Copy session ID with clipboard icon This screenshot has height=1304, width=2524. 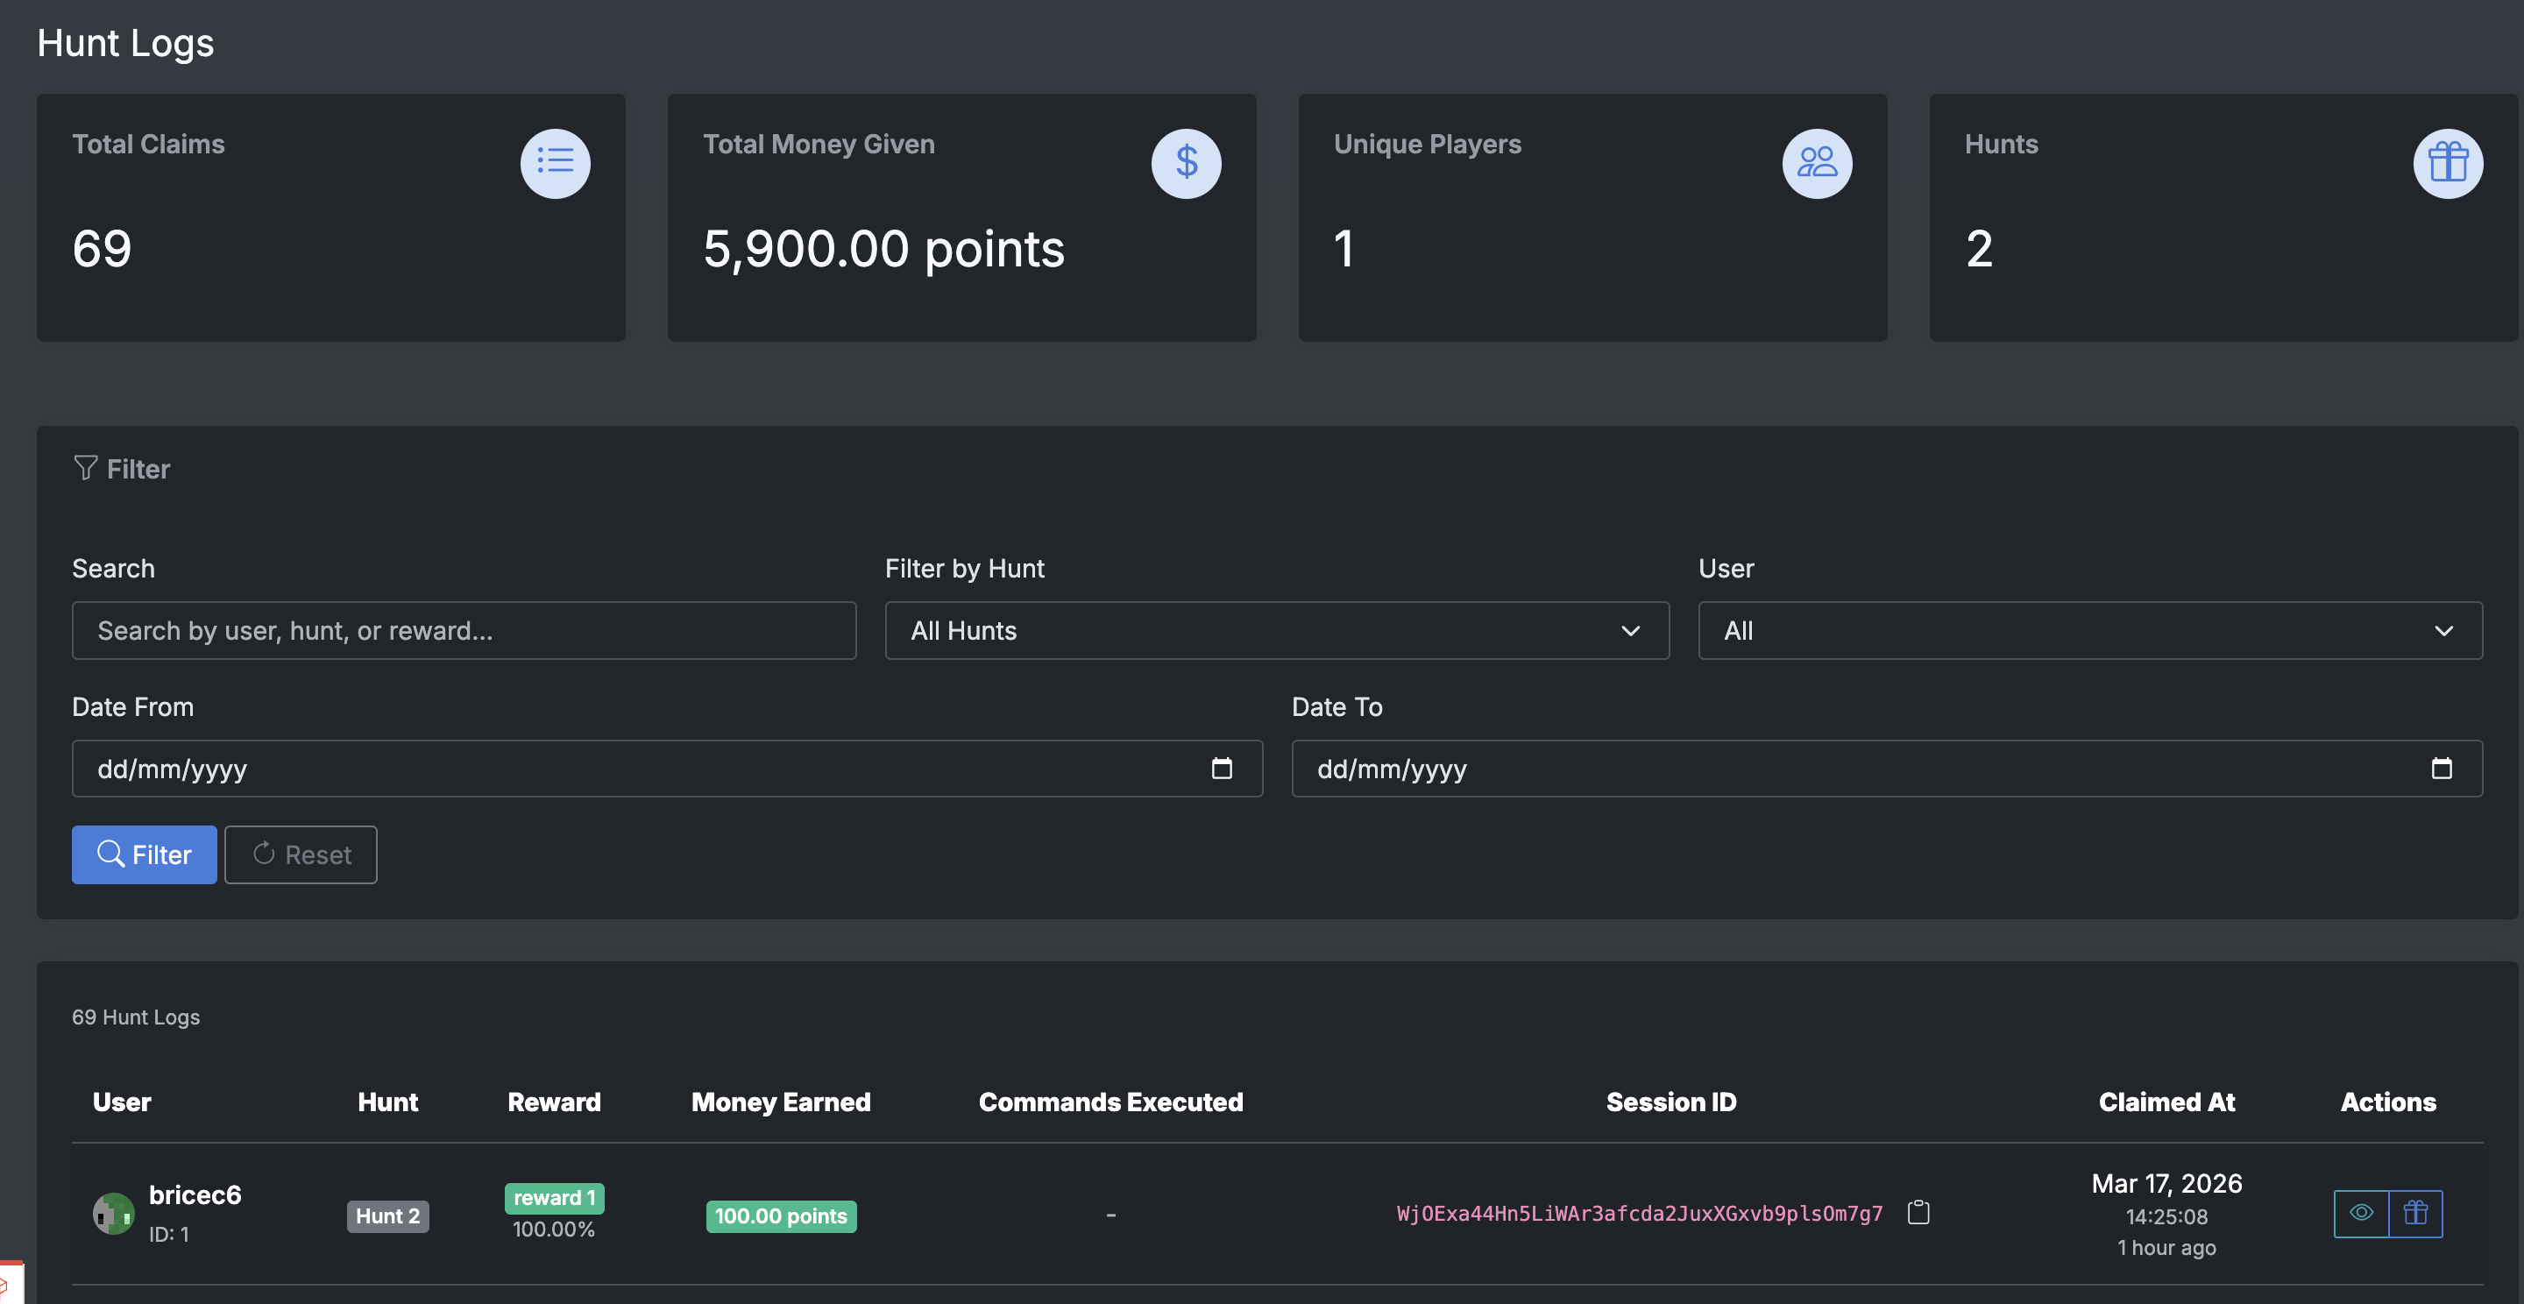(1918, 1213)
